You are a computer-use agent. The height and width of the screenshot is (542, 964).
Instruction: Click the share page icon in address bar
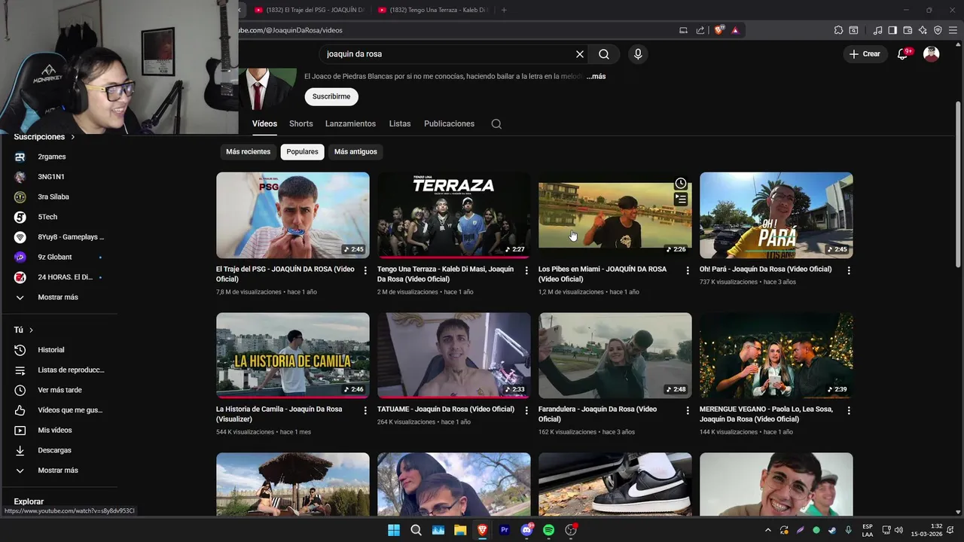[700, 30]
